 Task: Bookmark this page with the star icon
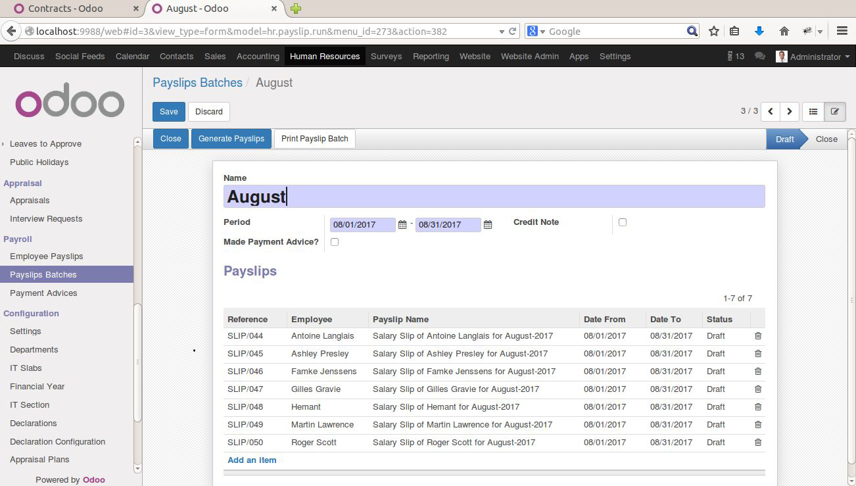pos(714,31)
